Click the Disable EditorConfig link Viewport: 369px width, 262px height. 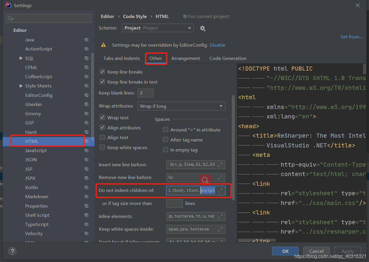click(218, 45)
